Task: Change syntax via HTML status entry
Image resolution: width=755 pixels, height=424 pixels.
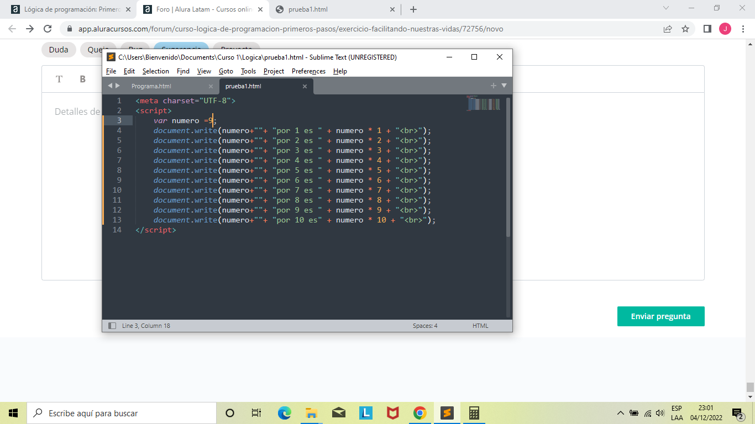Action: (x=480, y=326)
